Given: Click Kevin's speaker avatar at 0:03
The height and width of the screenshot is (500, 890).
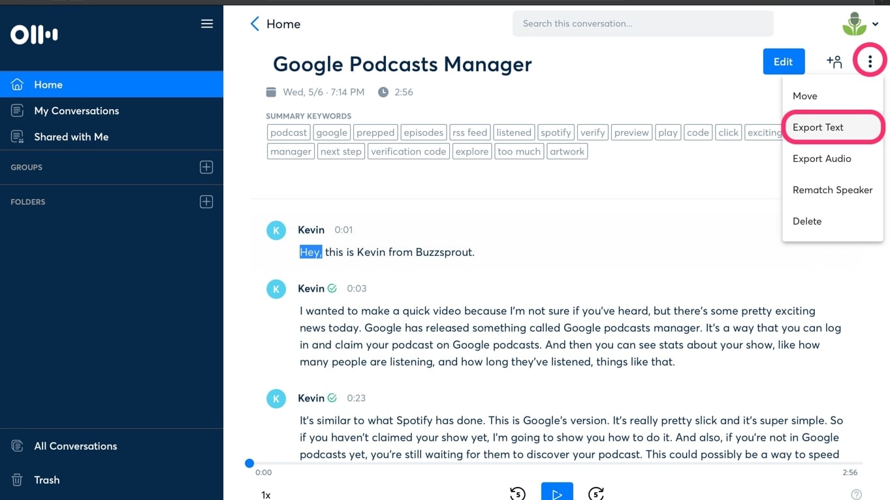Looking at the screenshot, I should [x=276, y=289].
